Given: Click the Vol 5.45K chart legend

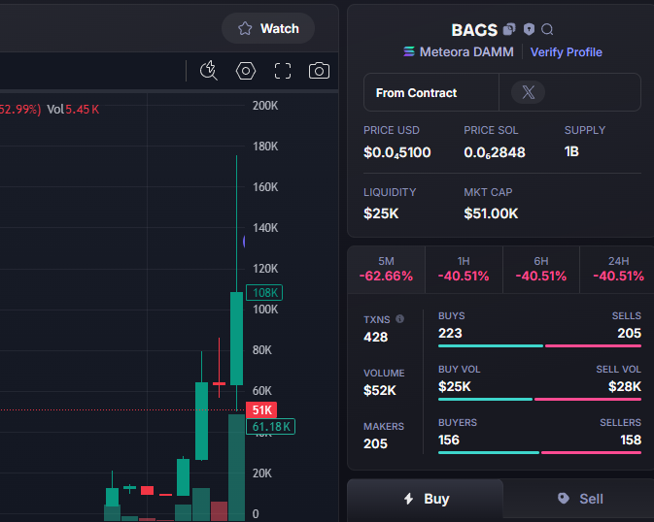Looking at the screenshot, I should coord(73,109).
